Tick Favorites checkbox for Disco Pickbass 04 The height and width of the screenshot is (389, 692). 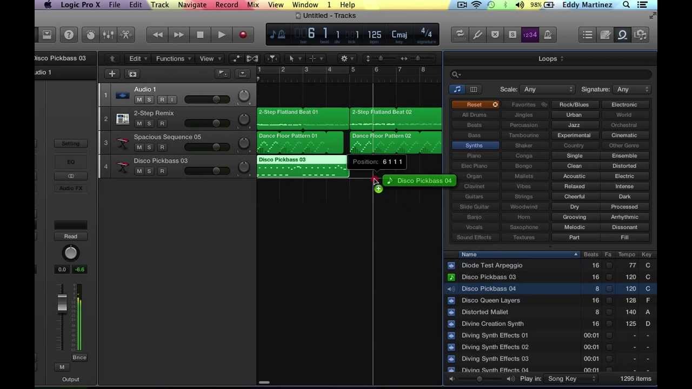(x=609, y=289)
